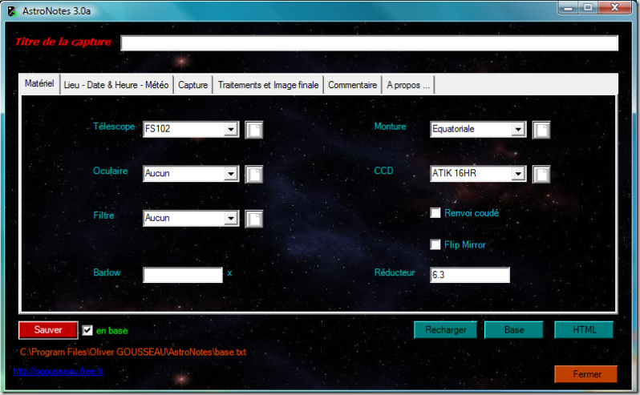Click the Barlow input field
Viewport: 640px width, 395px height.
(x=182, y=275)
